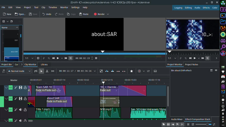Image resolution: width=226 pixels, height=127 pixels.
Task: Click the fit zoom to project icon
Action: coord(188,124)
